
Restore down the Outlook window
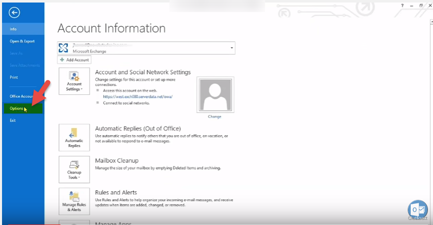(421, 6)
